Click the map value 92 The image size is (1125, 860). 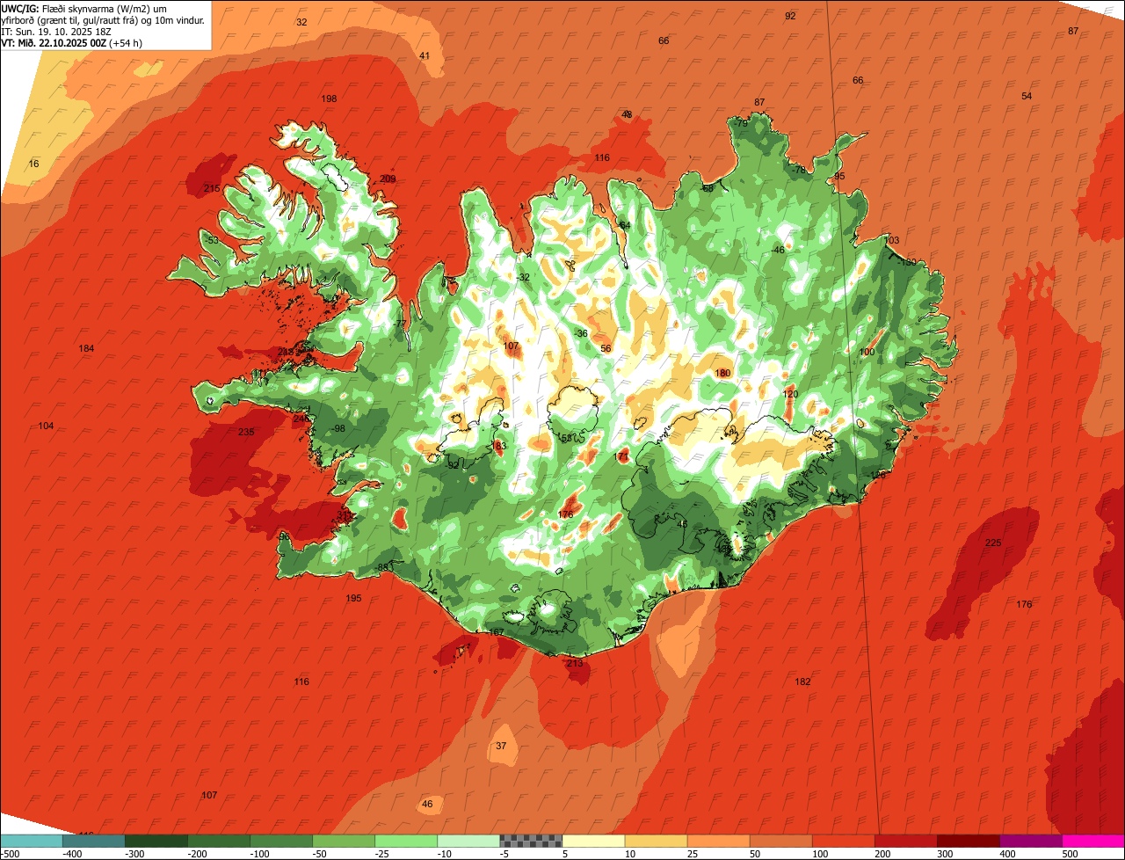790,16
